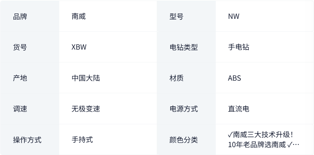The image size is (314, 155).
Task: Select the ABS material value
Action: pos(235,78)
